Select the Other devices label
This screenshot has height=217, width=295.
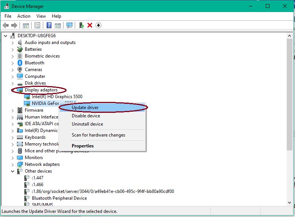point(38,171)
